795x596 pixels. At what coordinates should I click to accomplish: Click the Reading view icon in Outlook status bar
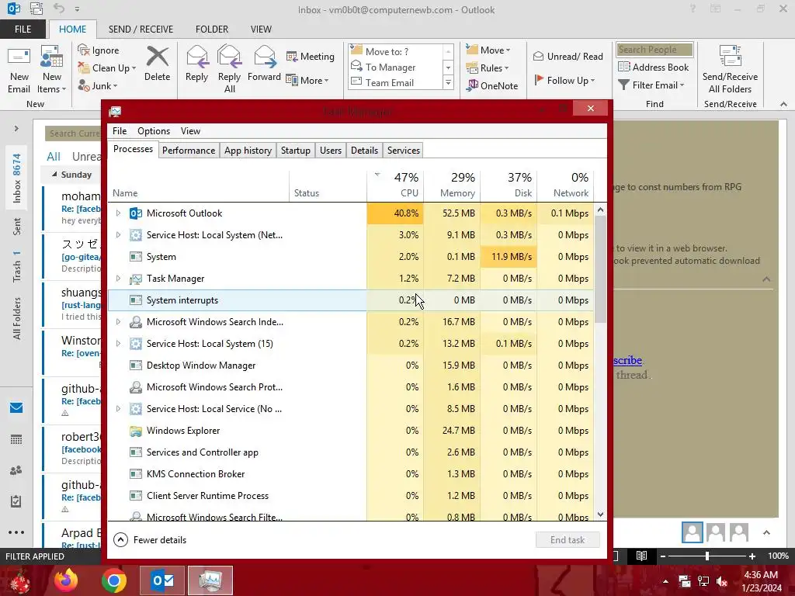641,556
